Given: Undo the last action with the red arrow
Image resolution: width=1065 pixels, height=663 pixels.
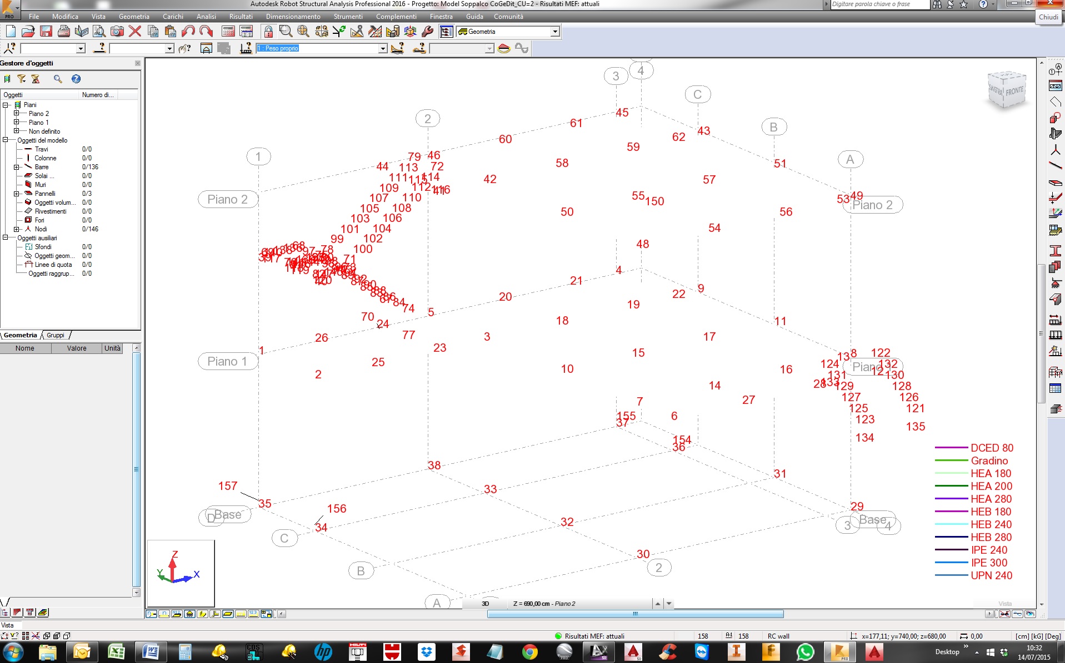Looking at the screenshot, I should [x=188, y=32].
